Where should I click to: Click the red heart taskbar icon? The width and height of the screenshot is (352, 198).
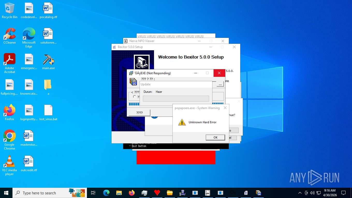coord(157,193)
